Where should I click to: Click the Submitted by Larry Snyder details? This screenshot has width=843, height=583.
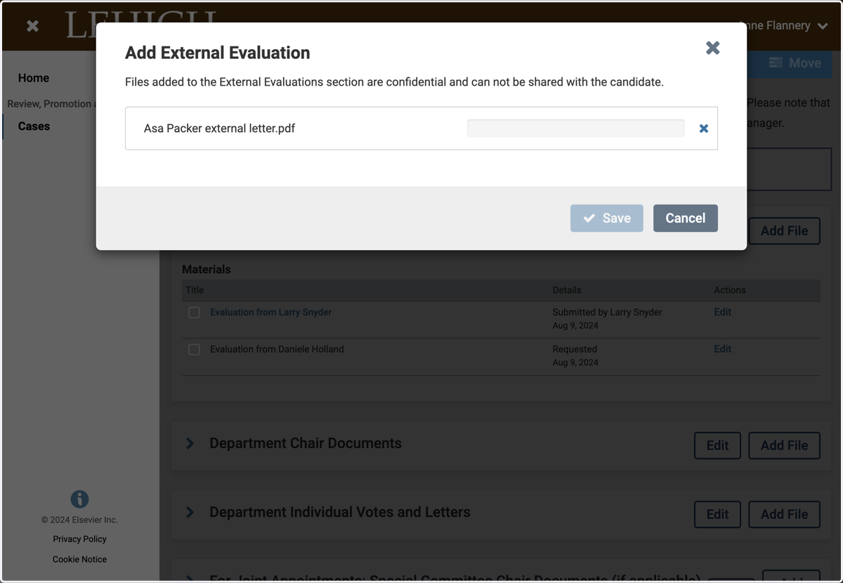click(607, 312)
